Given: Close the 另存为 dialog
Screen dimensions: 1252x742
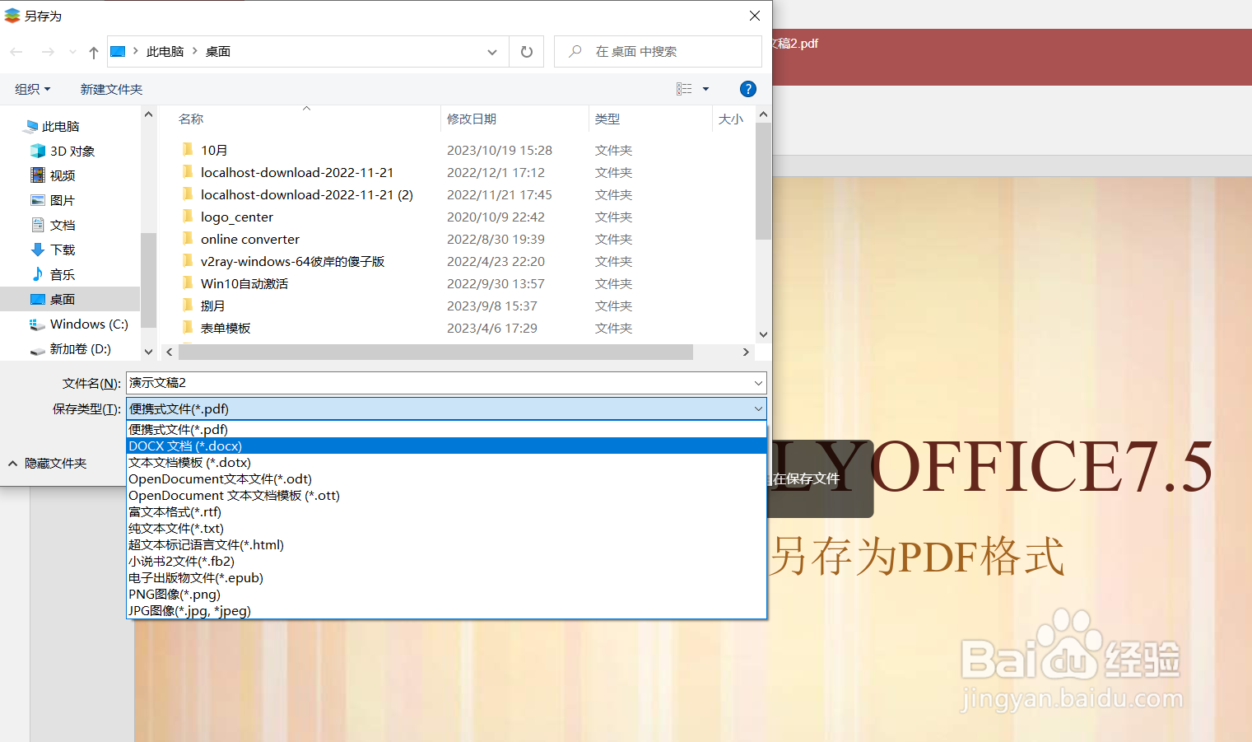Looking at the screenshot, I should [x=754, y=16].
